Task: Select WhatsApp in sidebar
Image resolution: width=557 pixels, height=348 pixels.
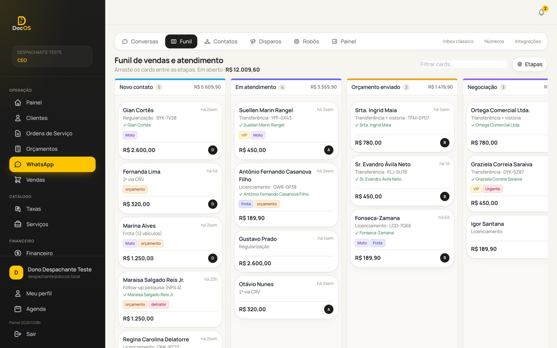Action: tap(52, 164)
